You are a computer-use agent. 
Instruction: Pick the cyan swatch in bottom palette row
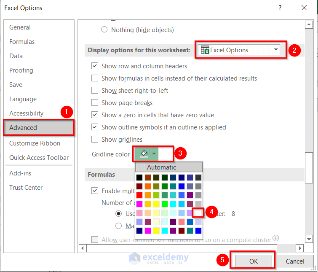click(165, 231)
